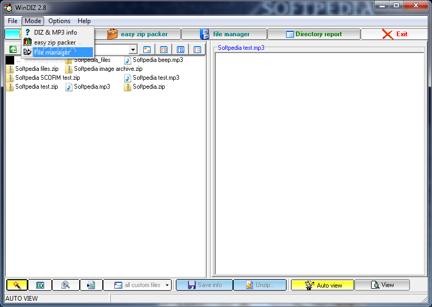
Task: Select the parent folder '..' entry
Action: 13,60
